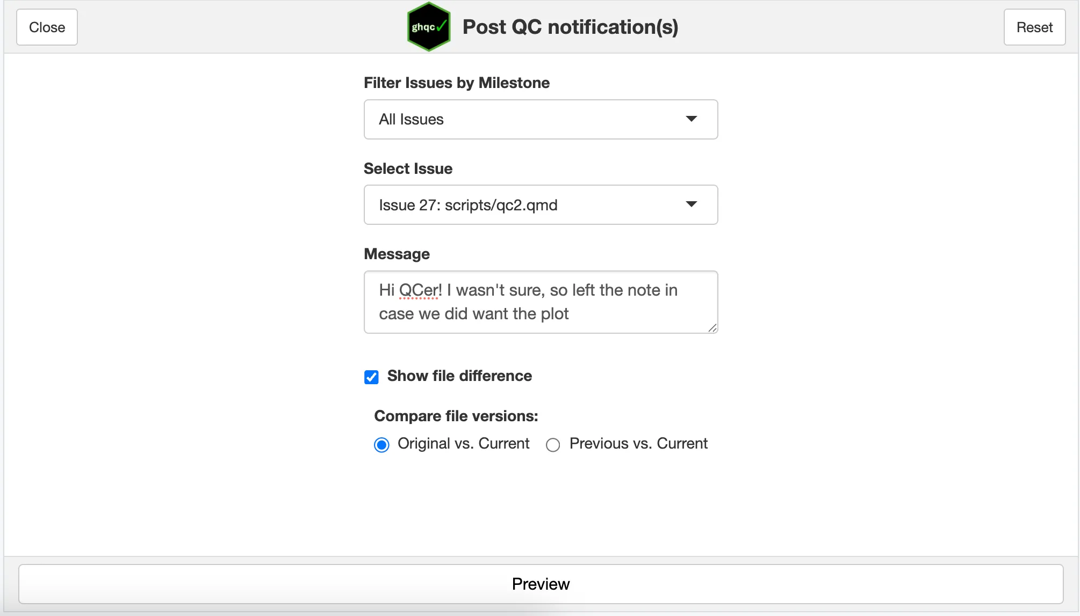The image size is (1080, 616).
Task: Click the "Show file difference" label text
Action: 459,376
